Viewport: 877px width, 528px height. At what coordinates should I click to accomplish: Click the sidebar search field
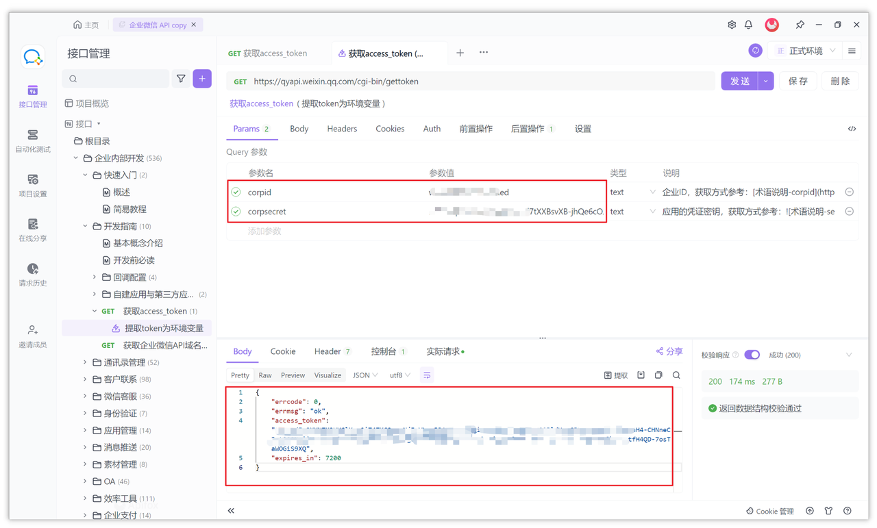(116, 79)
